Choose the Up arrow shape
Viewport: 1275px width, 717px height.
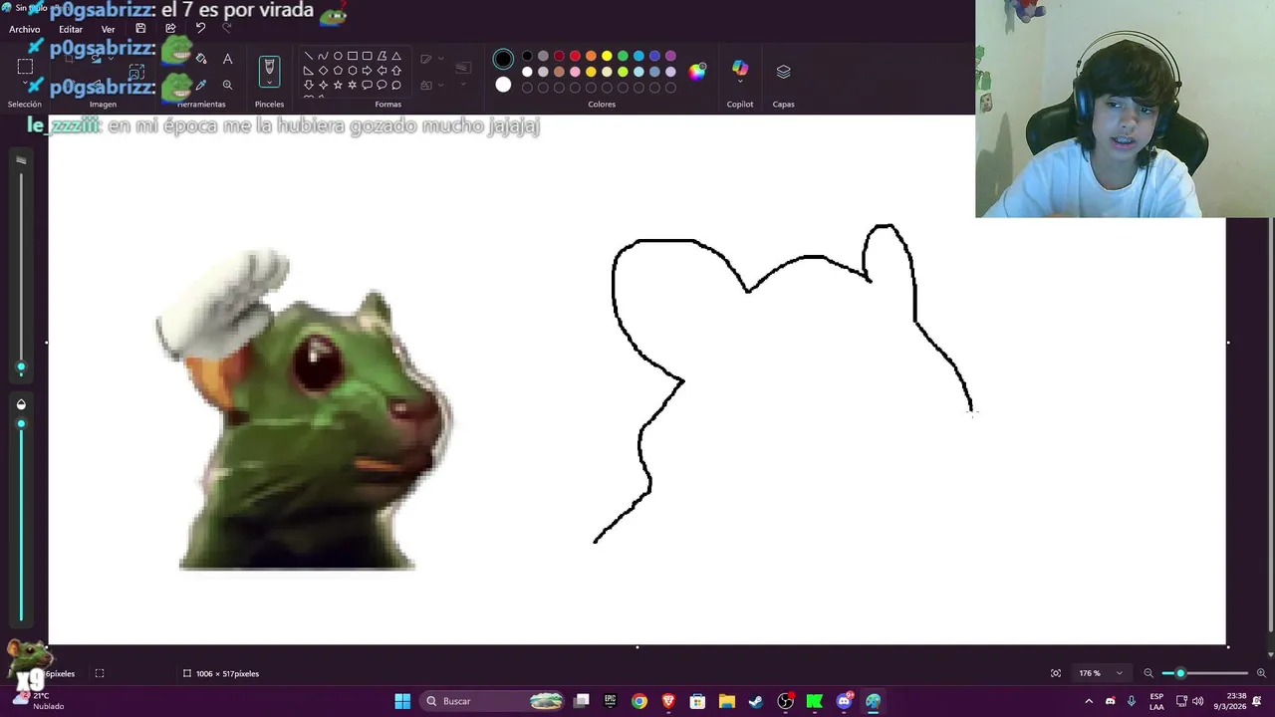tap(396, 71)
